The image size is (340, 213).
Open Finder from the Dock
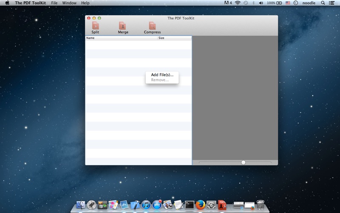tap(81, 205)
